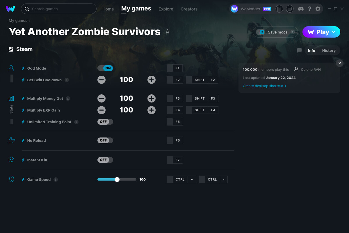Select the player icon in the left sidebar
The width and height of the screenshot is (349, 233).
coord(11,68)
